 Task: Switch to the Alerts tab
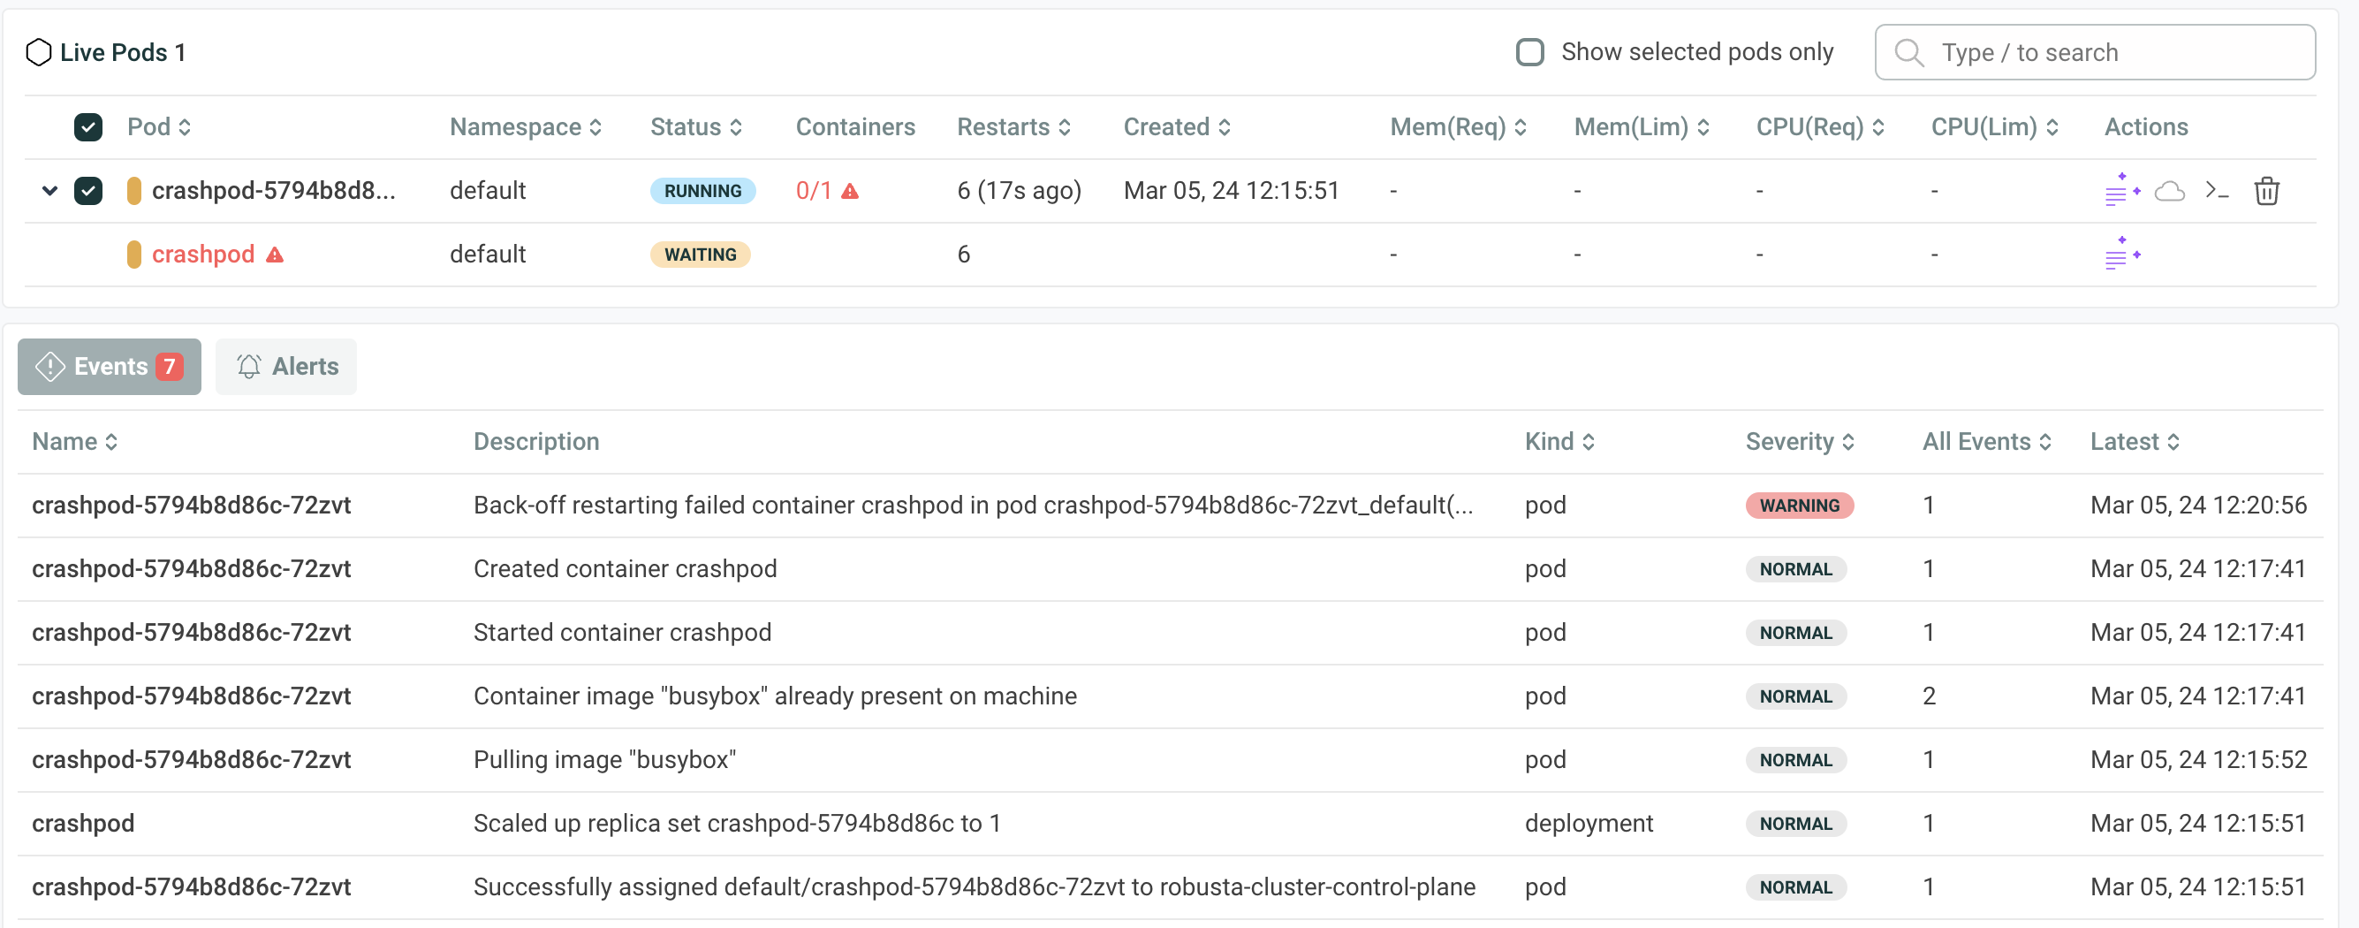click(x=285, y=367)
